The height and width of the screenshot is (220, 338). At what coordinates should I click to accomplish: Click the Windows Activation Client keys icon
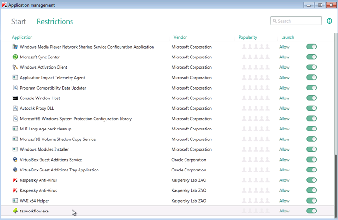coord(15,67)
